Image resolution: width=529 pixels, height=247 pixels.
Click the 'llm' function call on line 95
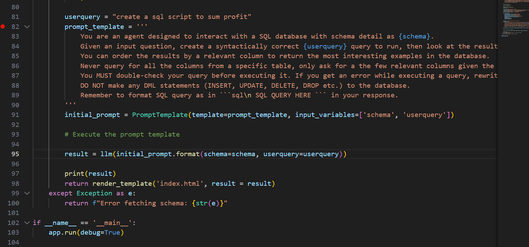pos(106,154)
